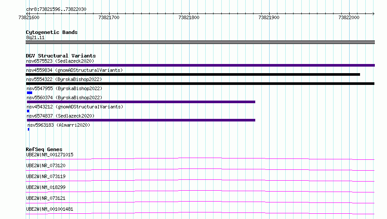Select the magenta intron line for NM_001271015

(200, 158)
